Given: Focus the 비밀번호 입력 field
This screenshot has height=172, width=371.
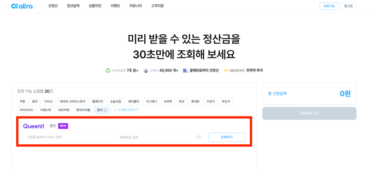Looking at the screenshot, I should 161,137.
